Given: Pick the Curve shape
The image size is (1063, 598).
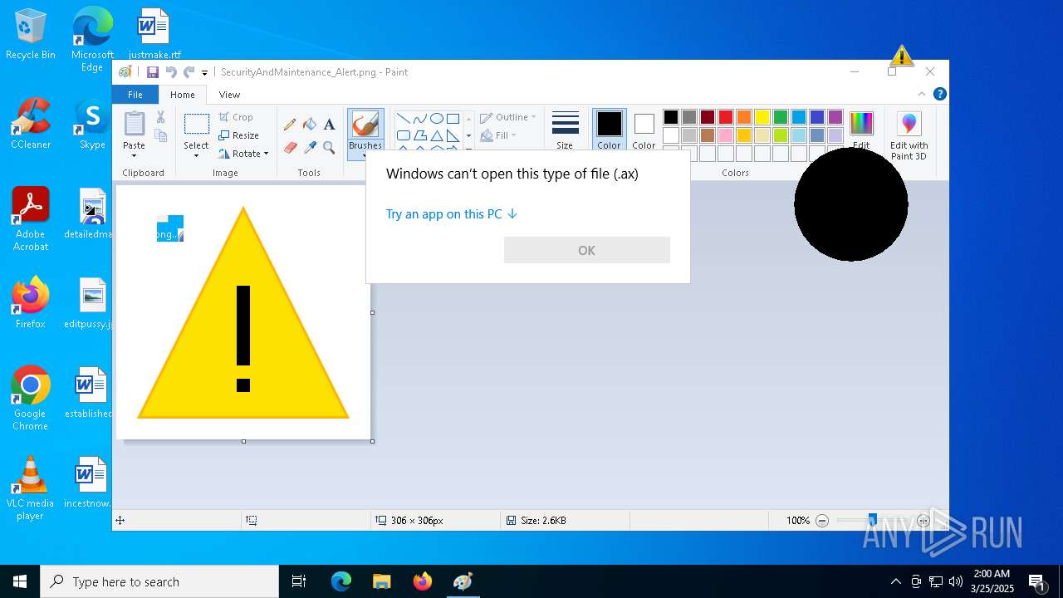Looking at the screenshot, I should point(419,119).
